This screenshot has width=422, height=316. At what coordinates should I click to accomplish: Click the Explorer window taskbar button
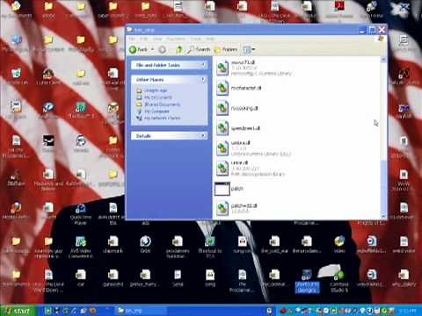141,311
